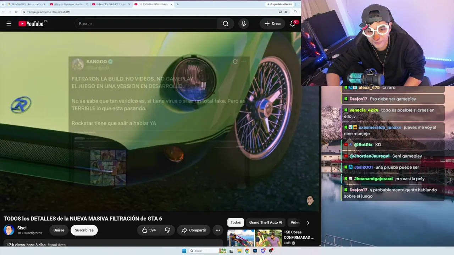The width and height of the screenshot is (454, 255).
Task: Click the Rockstar logo in the video
Action: (x=21, y=105)
